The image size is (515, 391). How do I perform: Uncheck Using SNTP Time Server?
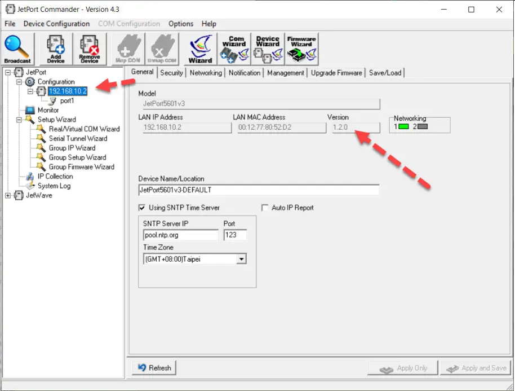point(143,208)
